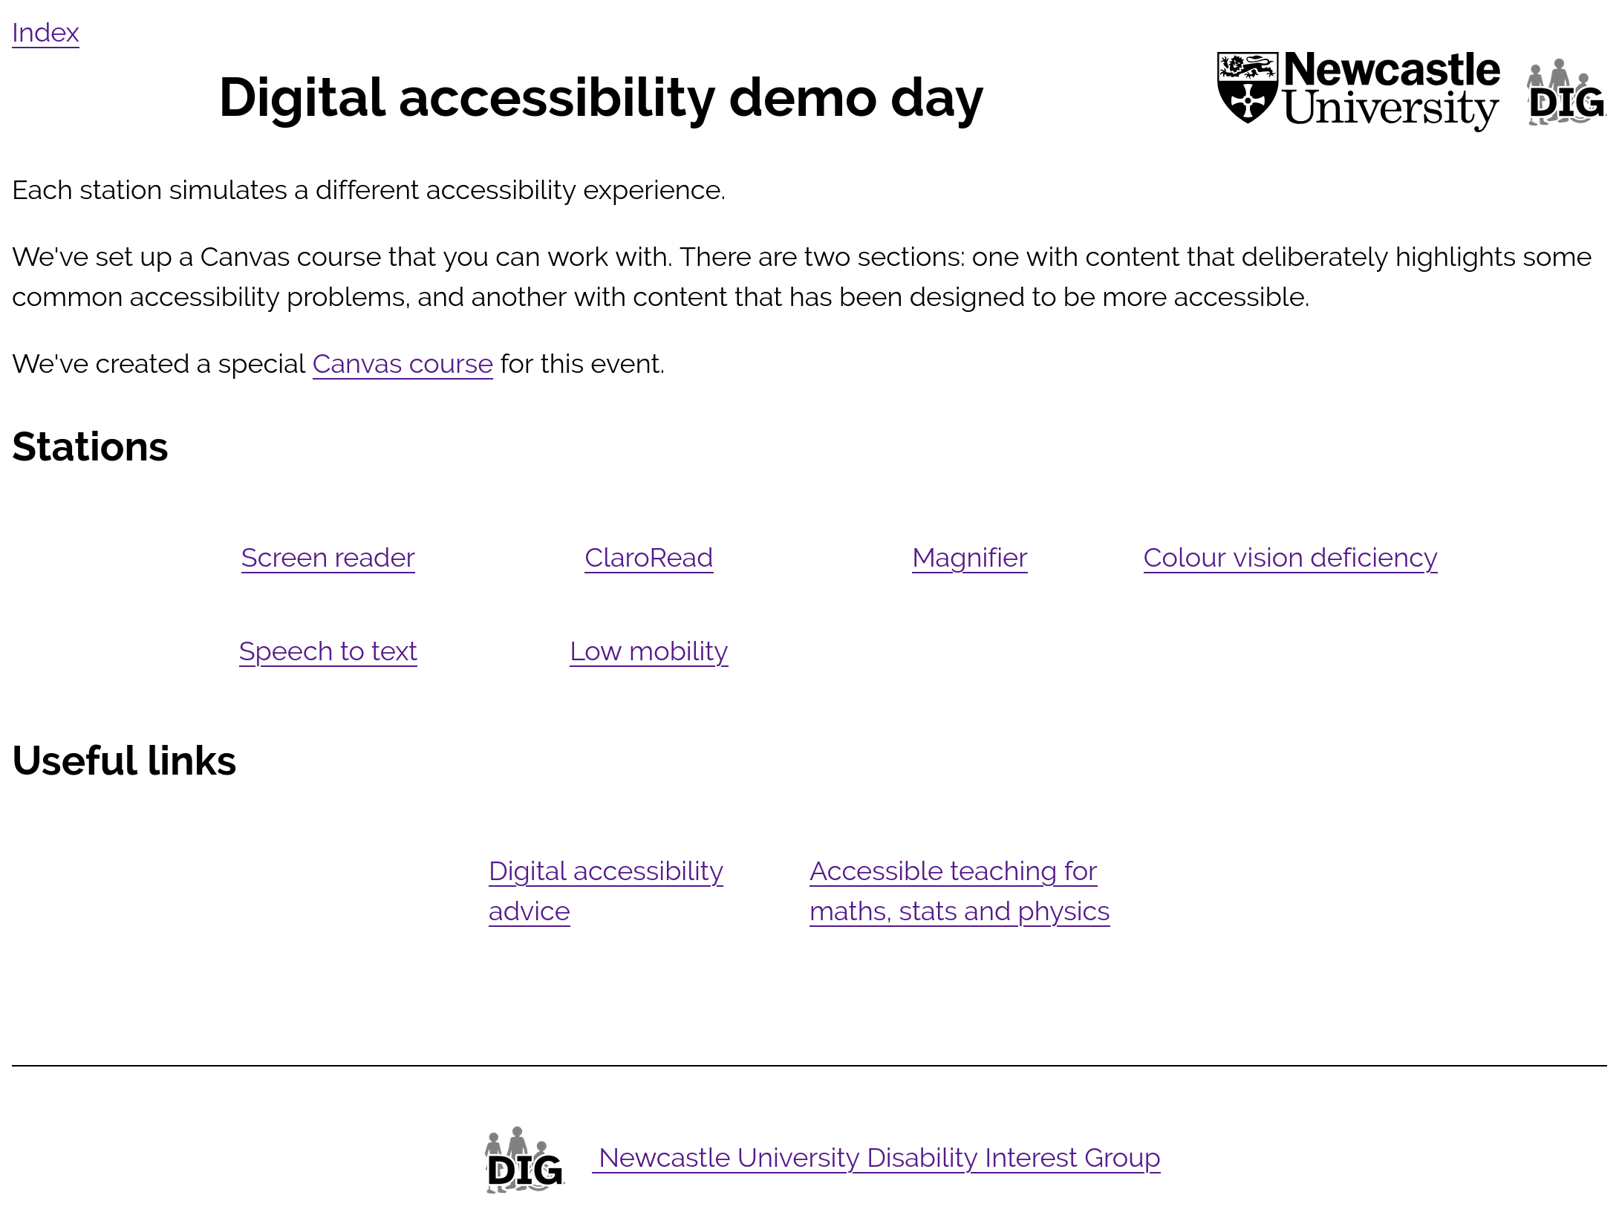The width and height of the screenshot is (1619, 1221).
Task: Select the Magnifier station link
Action: (969, 558)
